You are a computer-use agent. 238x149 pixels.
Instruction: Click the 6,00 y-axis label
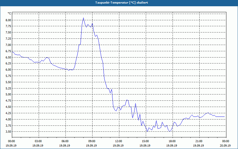[9, 70]
